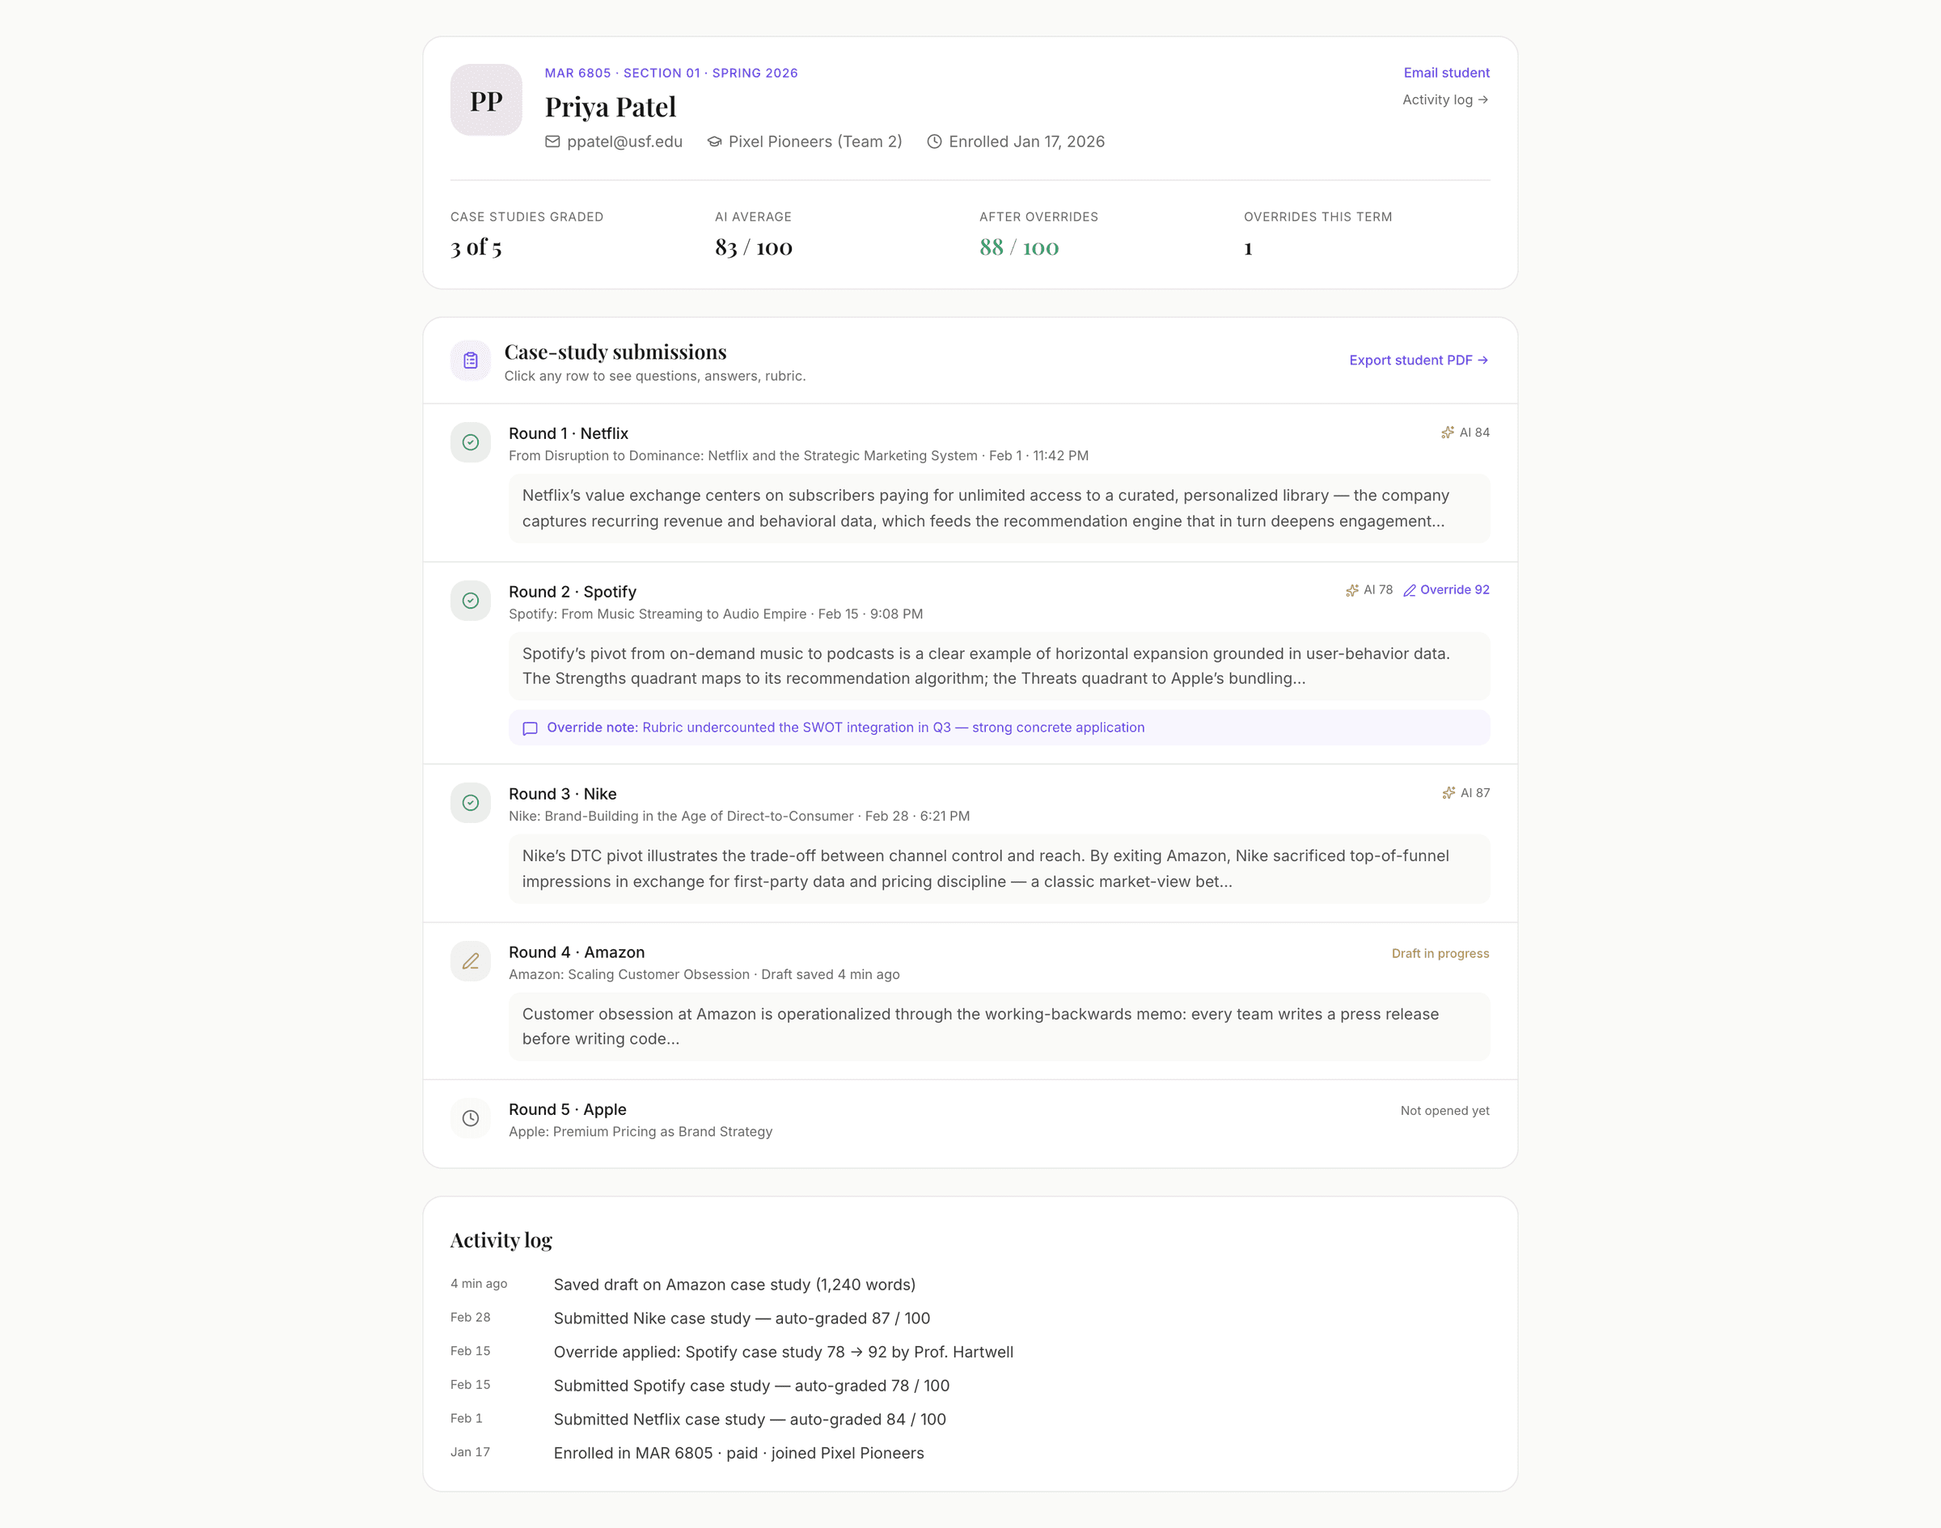Open the Round 4 · Amazon draft row
Image resolution: width=1941 pixels, height=1528 pixels.
pos(970,1001)
